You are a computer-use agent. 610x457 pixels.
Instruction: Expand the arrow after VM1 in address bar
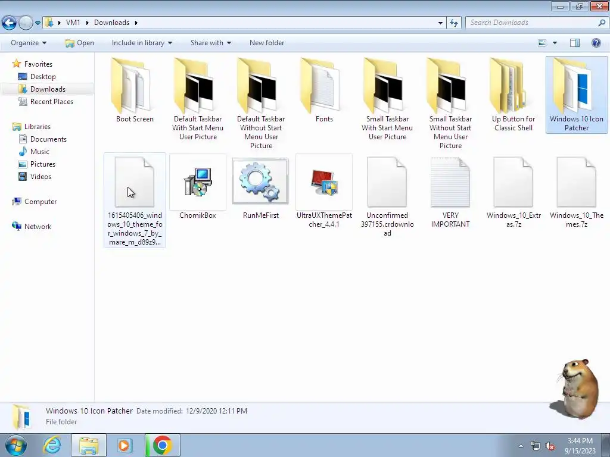point(87,23)
